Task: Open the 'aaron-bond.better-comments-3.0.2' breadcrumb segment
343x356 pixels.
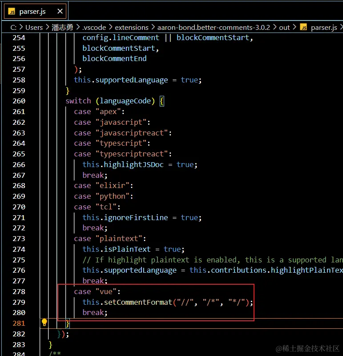Action: pos(214,28)
